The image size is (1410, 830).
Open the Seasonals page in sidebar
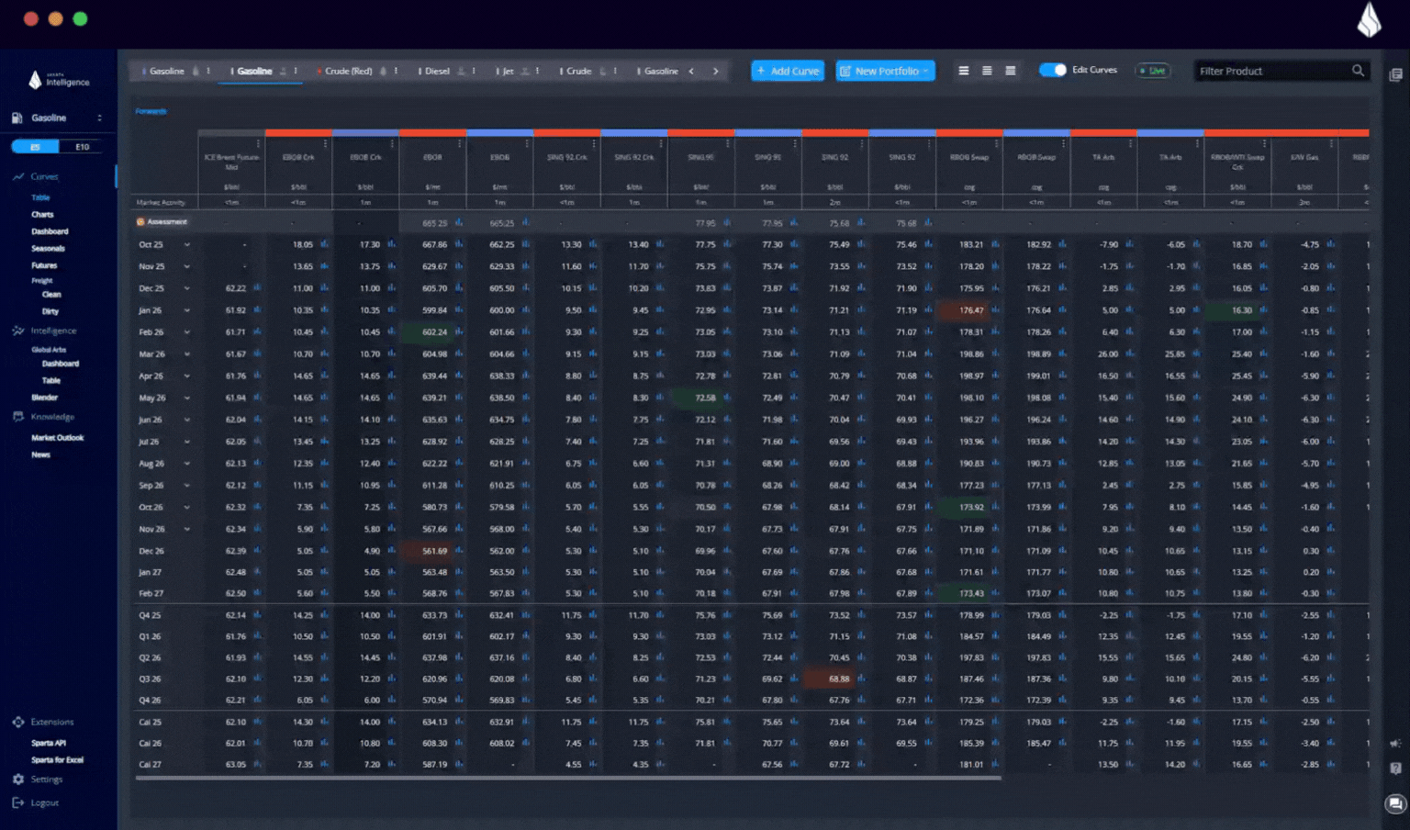(48, 248)
